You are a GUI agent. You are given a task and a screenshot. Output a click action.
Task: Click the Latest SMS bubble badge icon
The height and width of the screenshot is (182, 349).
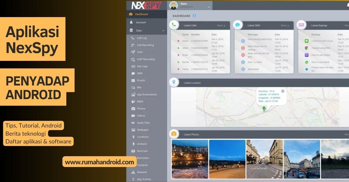tap(238, 25)
